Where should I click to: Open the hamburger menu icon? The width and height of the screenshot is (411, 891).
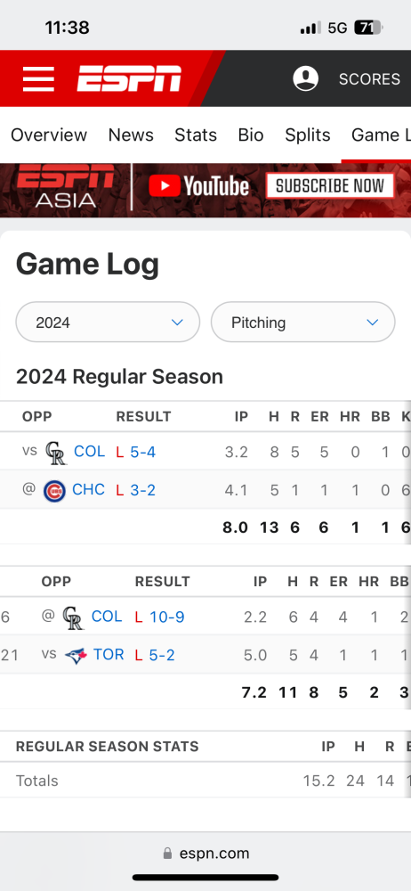[x=38, y=78]
